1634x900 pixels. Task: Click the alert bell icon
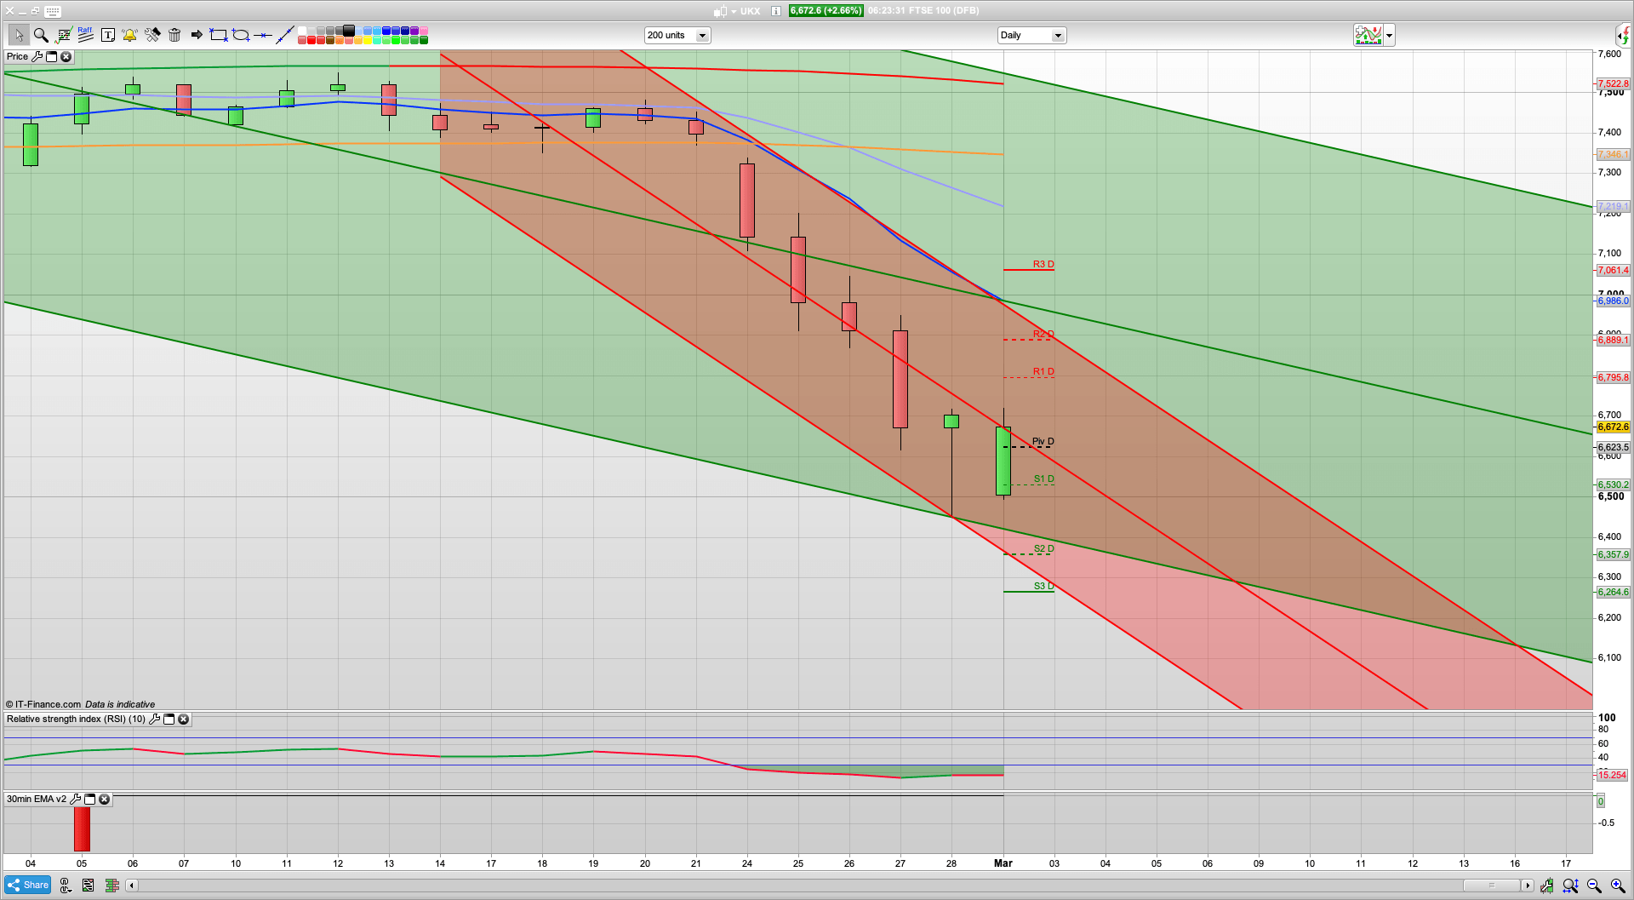(x=129, y=35)
